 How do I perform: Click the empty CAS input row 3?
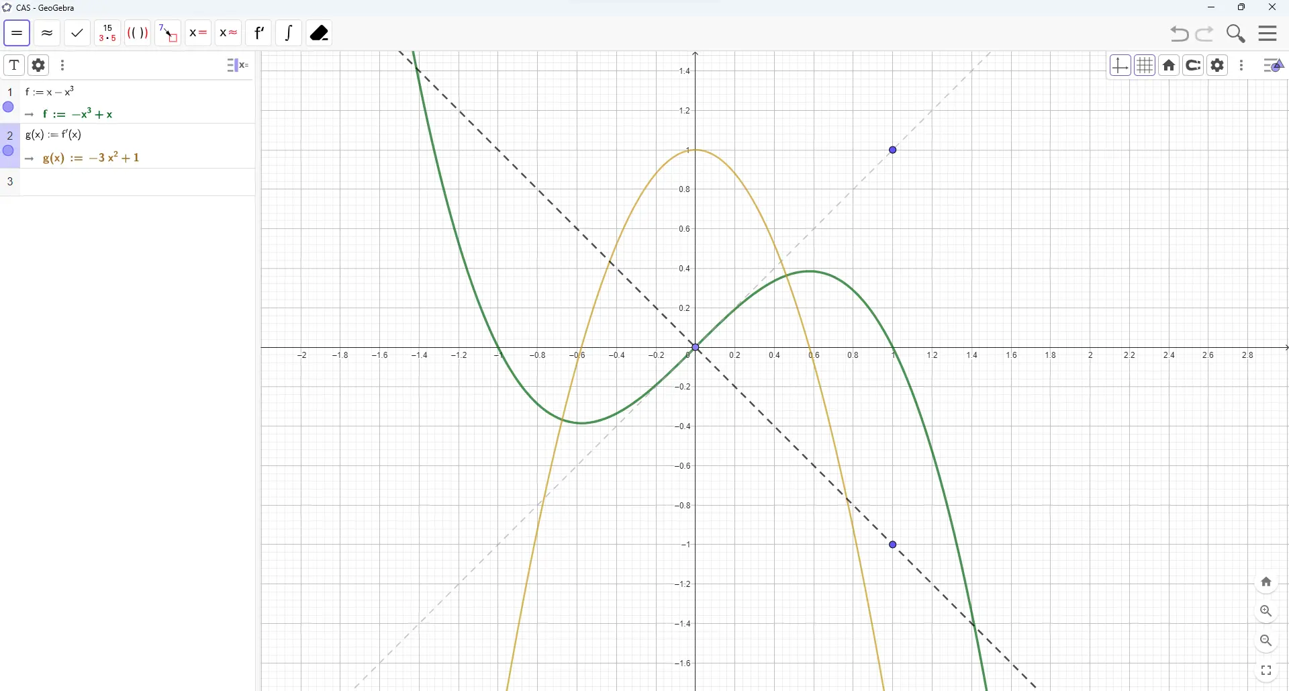tap(138, 182)
